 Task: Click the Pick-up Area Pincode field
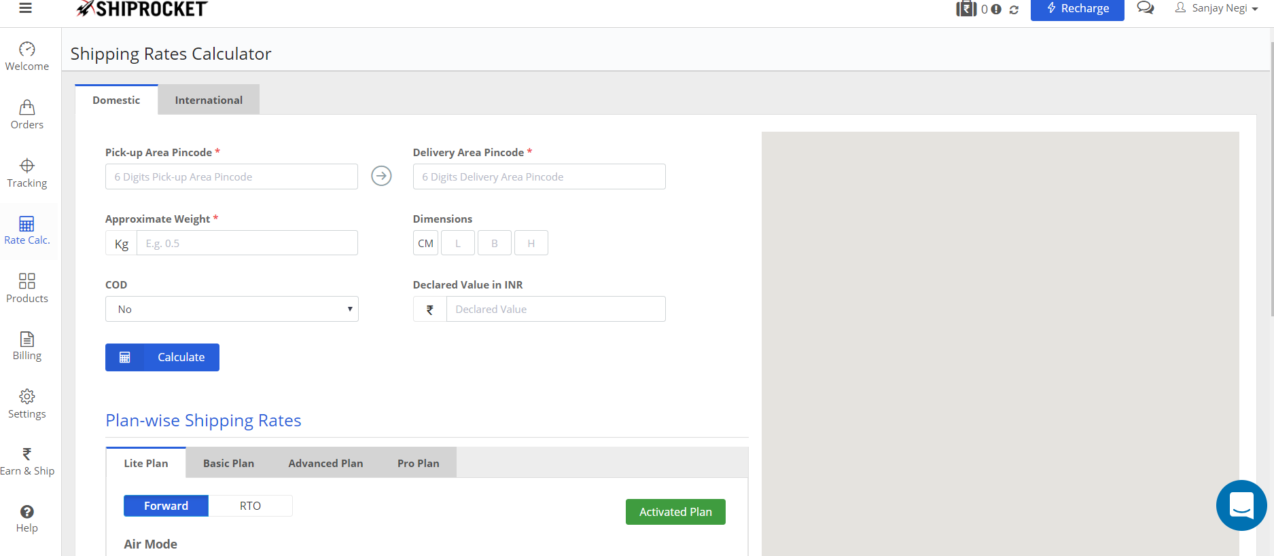(x=232, y=177)
